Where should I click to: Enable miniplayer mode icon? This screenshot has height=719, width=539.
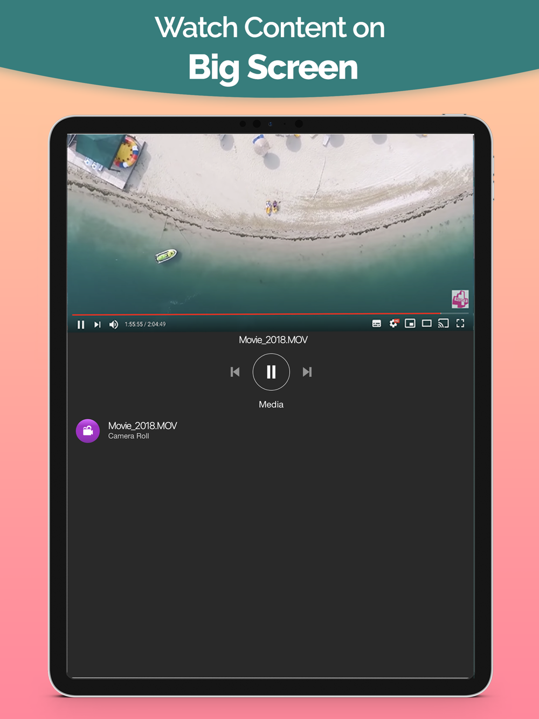[410, 323]
